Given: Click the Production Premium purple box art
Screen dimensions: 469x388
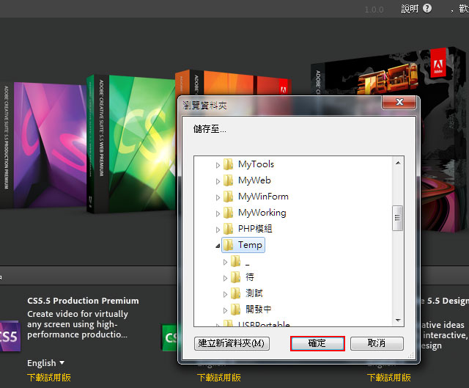Looking at the screenshot, I should [43, 145].
